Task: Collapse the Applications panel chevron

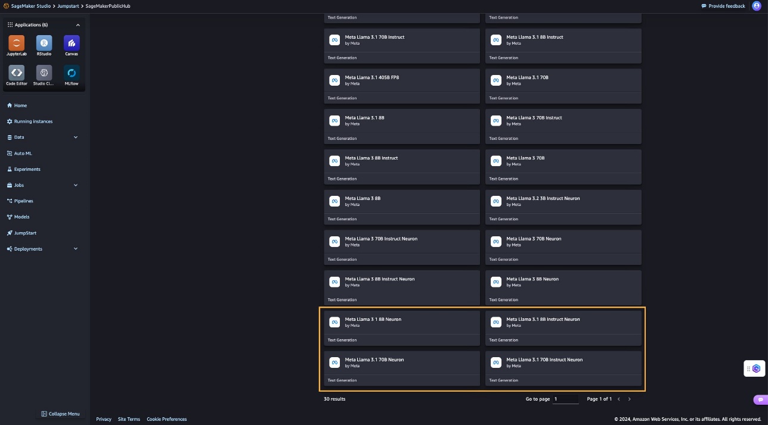Action: (x=78, y=25)
